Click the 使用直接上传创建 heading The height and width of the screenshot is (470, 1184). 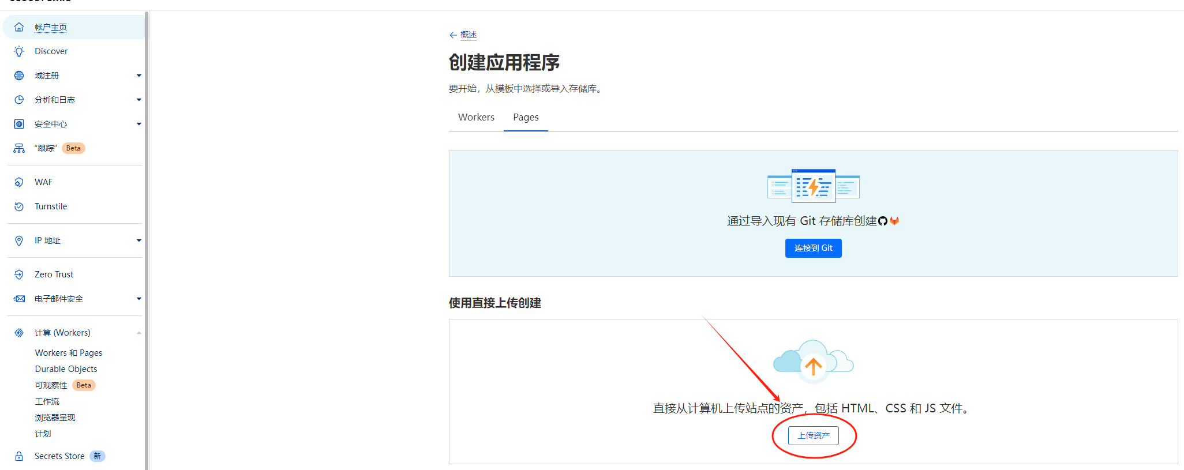point(494,303)
